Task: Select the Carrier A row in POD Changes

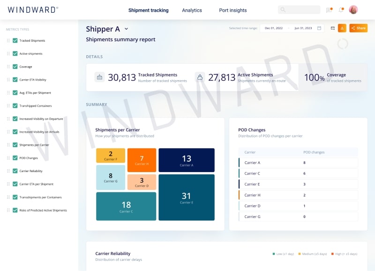Action: (298, 163)
